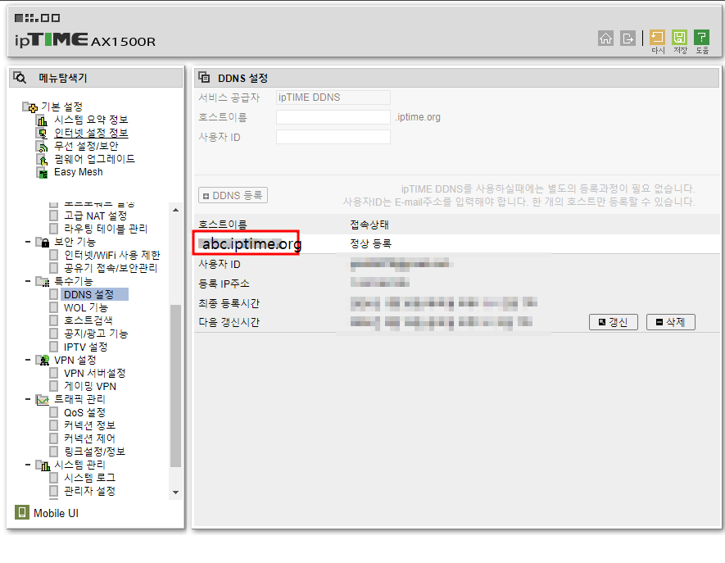Select 커넥션 제어 tree item
The width and height of the screenshot is (725, 563).
pos(89,438)
